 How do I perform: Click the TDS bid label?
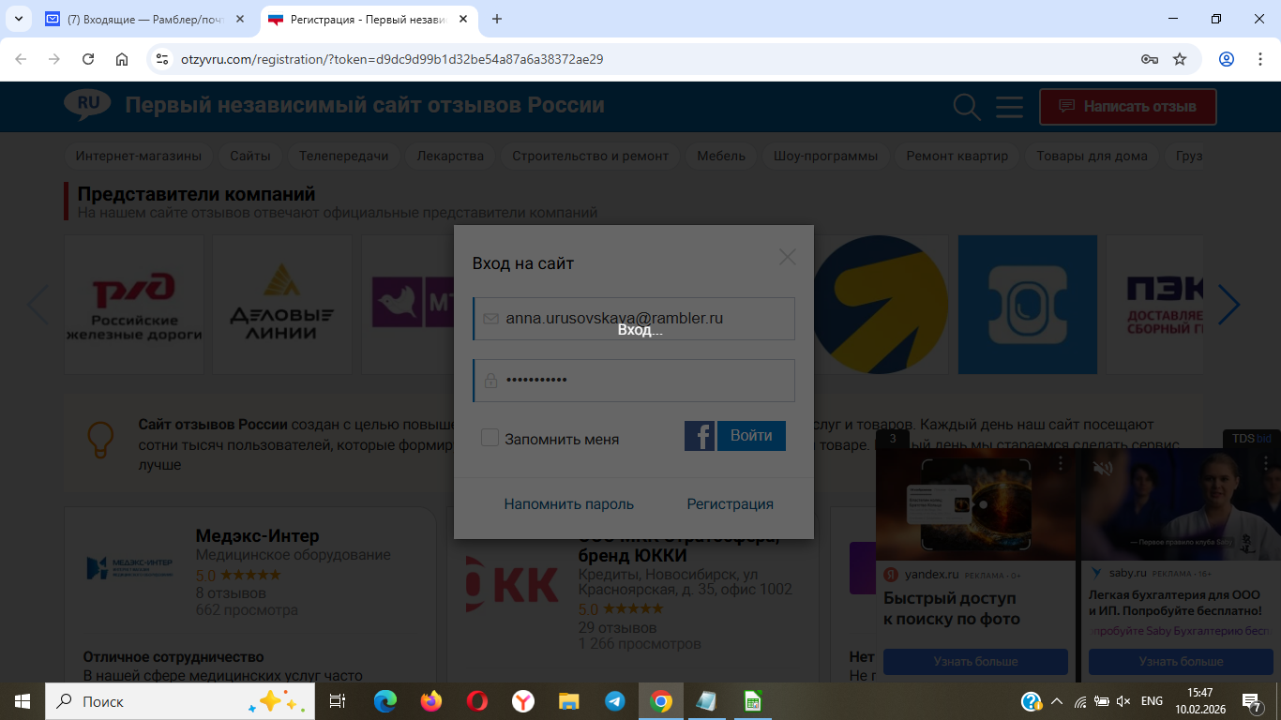click(1251, 439)
